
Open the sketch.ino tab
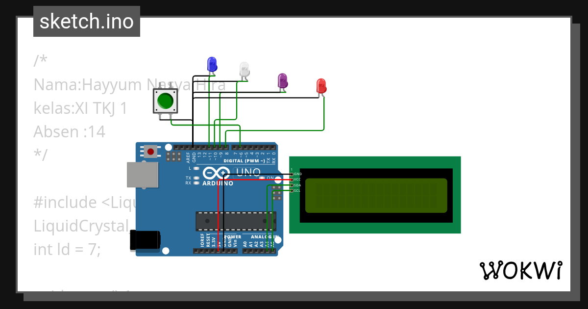pos(86,21)
